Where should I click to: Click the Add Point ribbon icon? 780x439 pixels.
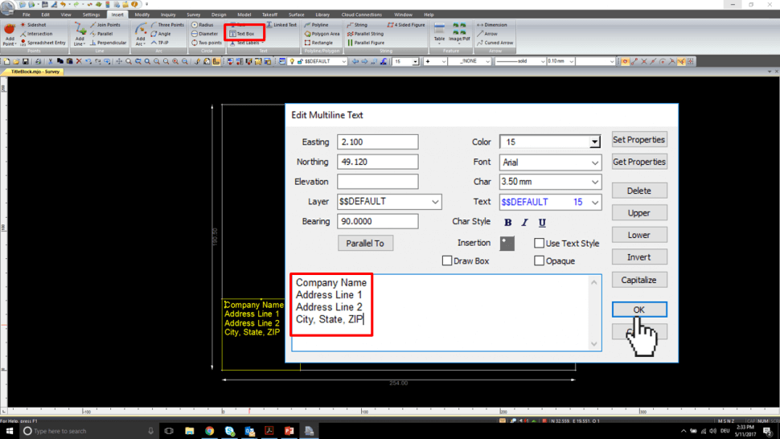pos(10,33)
